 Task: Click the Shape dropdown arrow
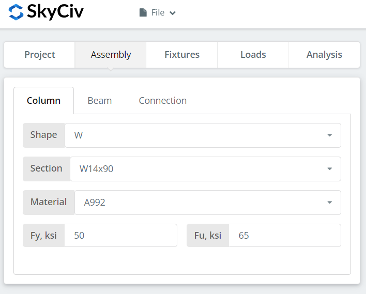(x=329, y=135)
